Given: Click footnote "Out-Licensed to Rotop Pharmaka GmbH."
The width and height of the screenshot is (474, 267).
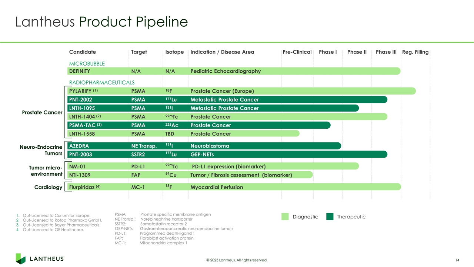Looking at the screenshot, I should (x=62, y=220).
